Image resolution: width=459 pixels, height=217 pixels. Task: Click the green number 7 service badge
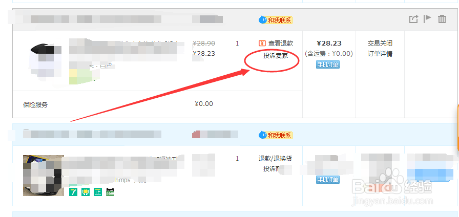73,192
